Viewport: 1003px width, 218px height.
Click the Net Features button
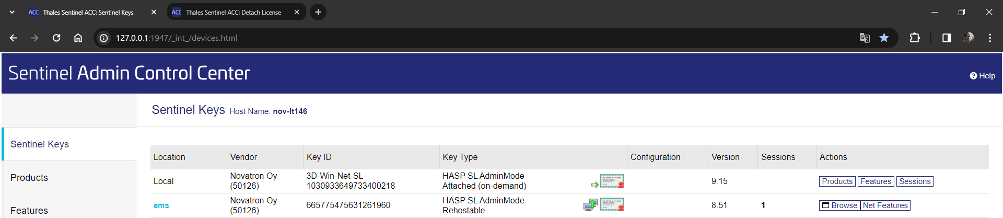(885, 205)
